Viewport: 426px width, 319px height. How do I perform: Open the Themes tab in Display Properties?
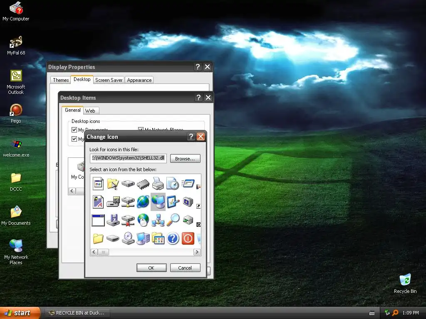pyautogui.click(x=61, y=80)
